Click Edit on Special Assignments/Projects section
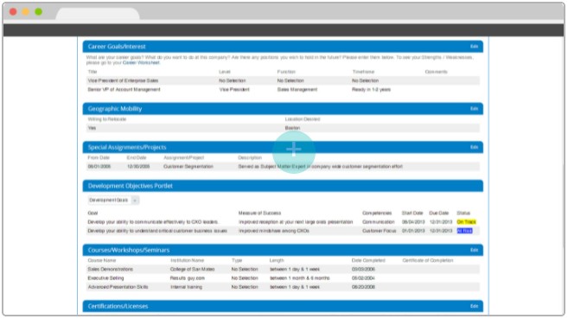The image size is (568, 319). [474, 147]
